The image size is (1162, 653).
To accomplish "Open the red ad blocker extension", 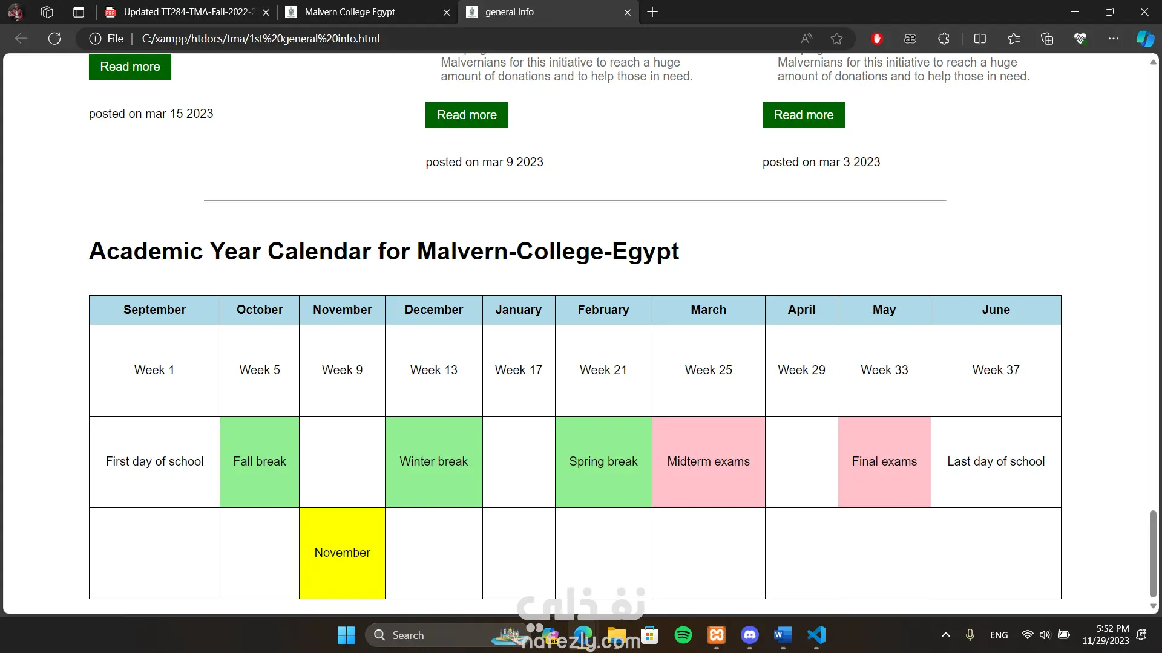I will pyautogui.click(x=876, y=39).
